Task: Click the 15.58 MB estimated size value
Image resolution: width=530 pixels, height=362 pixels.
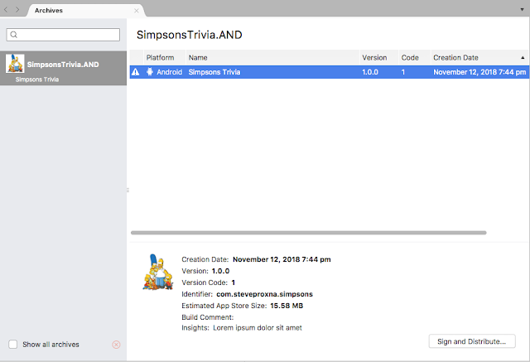Action: pyautogui.click(x=287, y=306)
